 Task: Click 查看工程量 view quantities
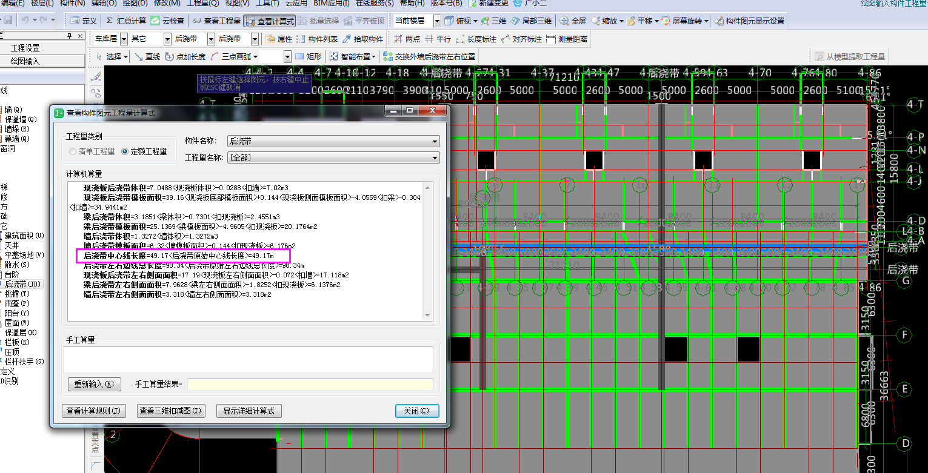click(216, 21)
